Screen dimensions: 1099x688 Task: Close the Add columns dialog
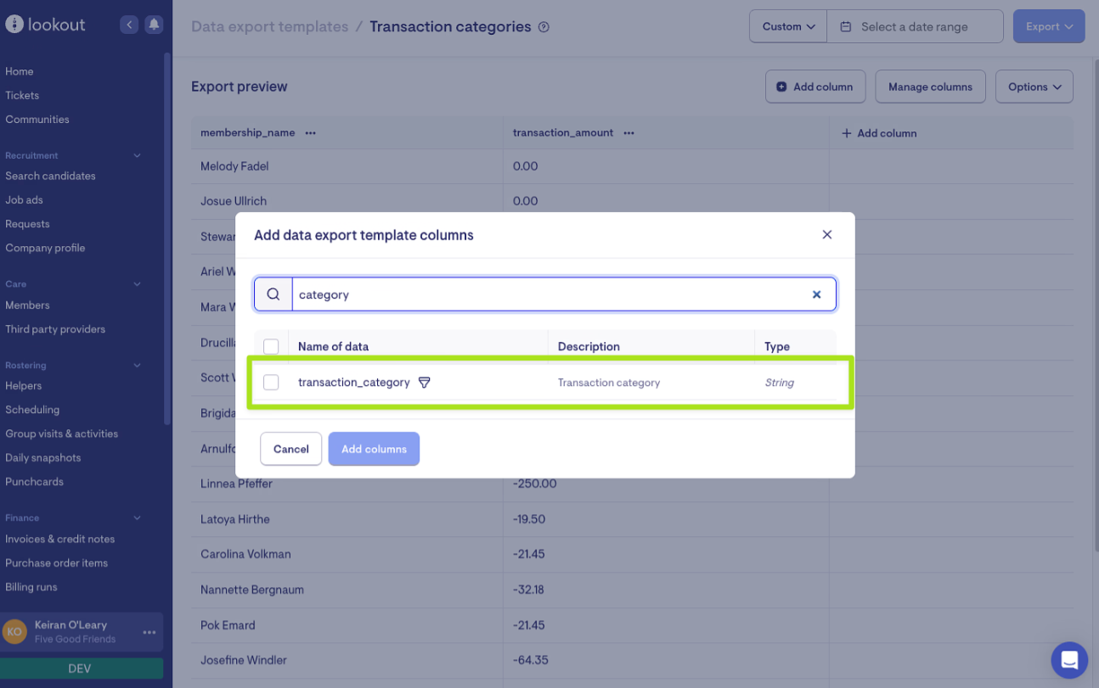click(x=826, y=235)
